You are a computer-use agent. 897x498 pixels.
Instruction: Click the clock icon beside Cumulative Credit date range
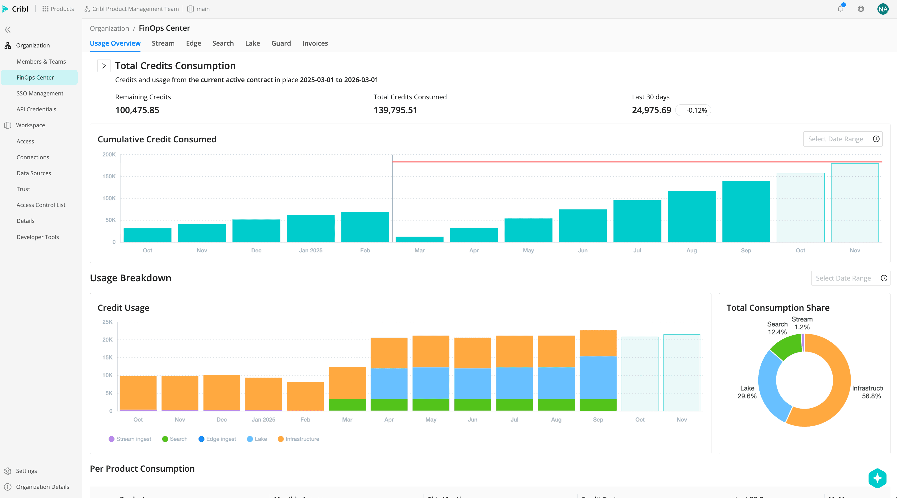[876, 139]
